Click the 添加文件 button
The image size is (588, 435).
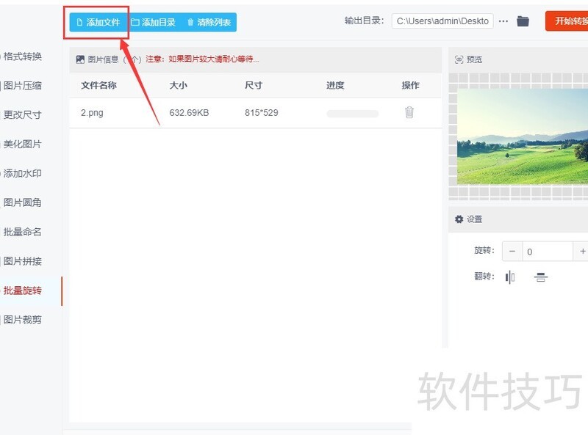click(98, 23)
